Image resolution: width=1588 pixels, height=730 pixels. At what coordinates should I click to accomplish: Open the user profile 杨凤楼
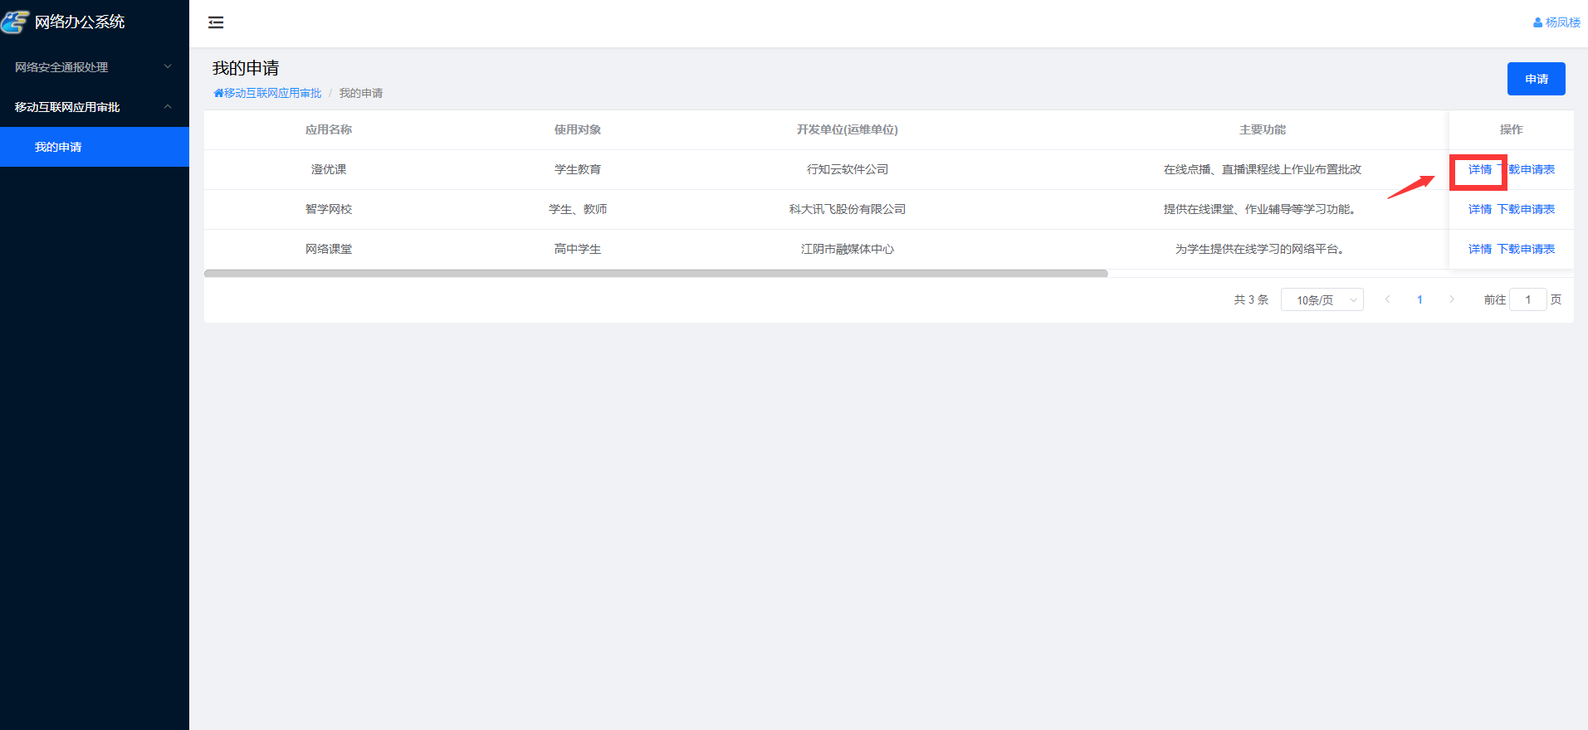tap(1556, 22)
